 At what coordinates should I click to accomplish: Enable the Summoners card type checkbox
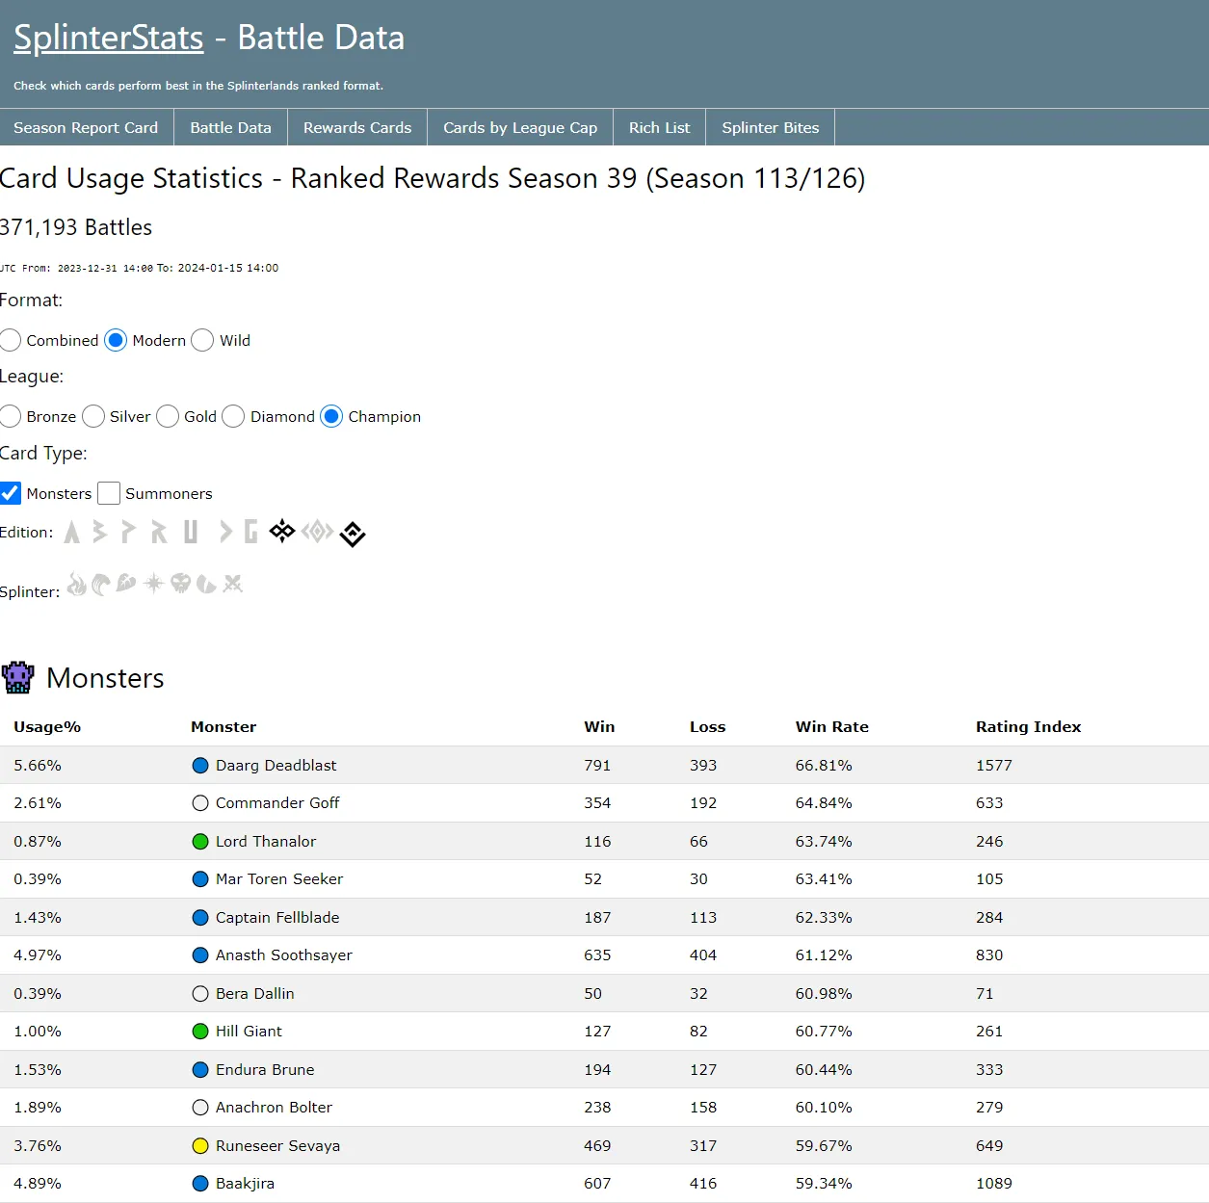(109, 493)
